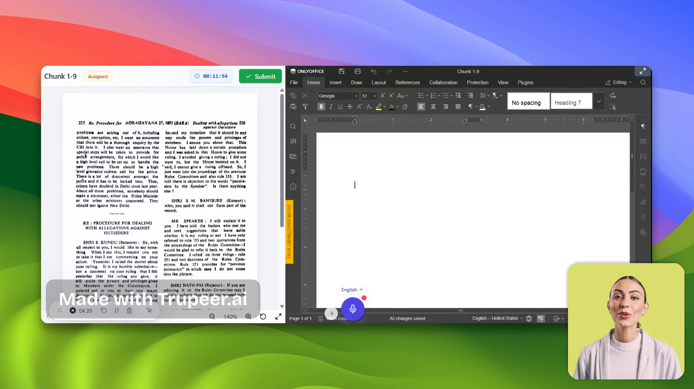Open the line spacing dropdown
Viewport: 694px width, 389px height.
click(484, 96)
